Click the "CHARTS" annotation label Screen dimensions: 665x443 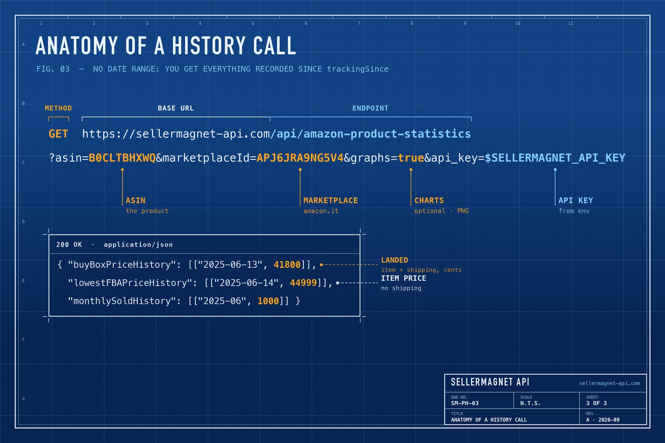(x=429, y=200)
